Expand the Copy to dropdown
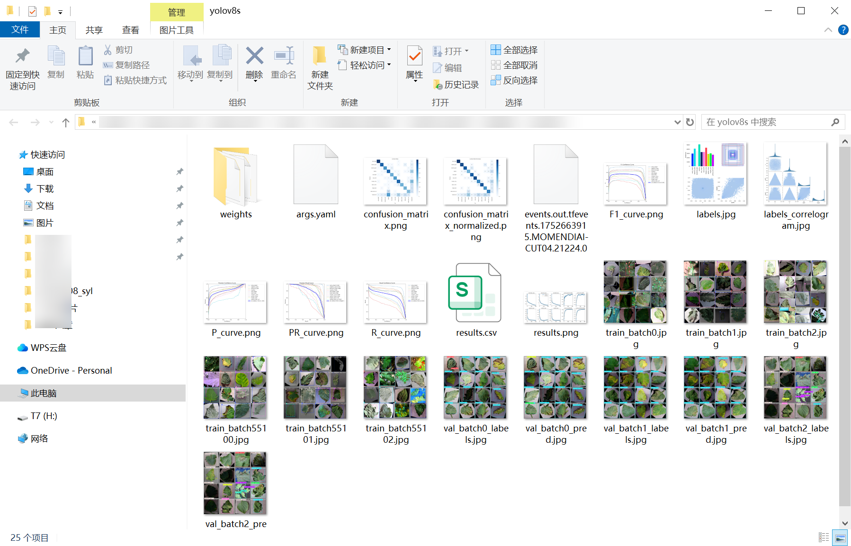The image size is (851, 546). pos(220,81)
